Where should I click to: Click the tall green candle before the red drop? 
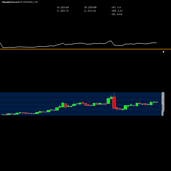click(108, 101)
